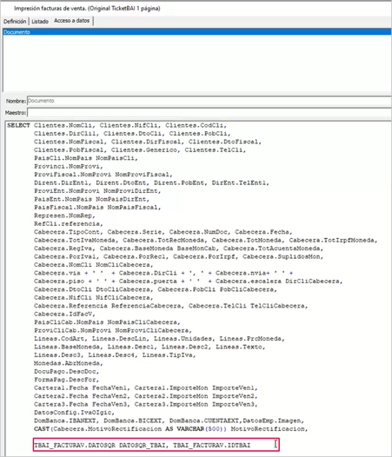Click on TBAI_FACTURAV.IDTBAI text
392x457 pixels.
pyautogui.click(x=212, y=445)
